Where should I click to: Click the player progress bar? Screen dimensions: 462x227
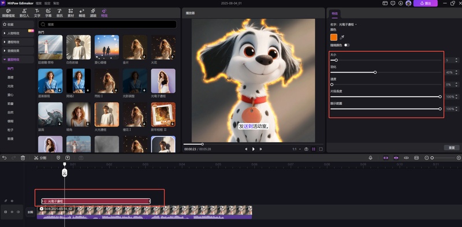click(x=253, y=144)
